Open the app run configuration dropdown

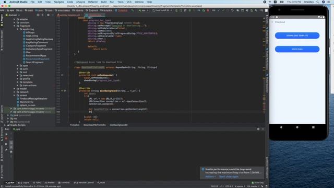144,10
